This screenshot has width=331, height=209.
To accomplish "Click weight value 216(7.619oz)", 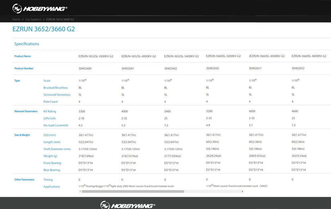I will (x=130, y=156).
